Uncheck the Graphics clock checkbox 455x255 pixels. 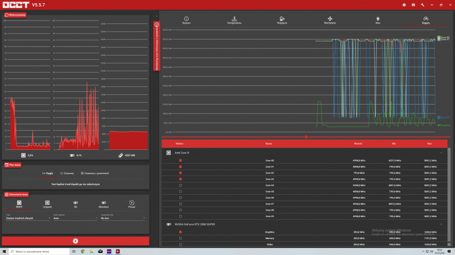[x=180, y=232]
